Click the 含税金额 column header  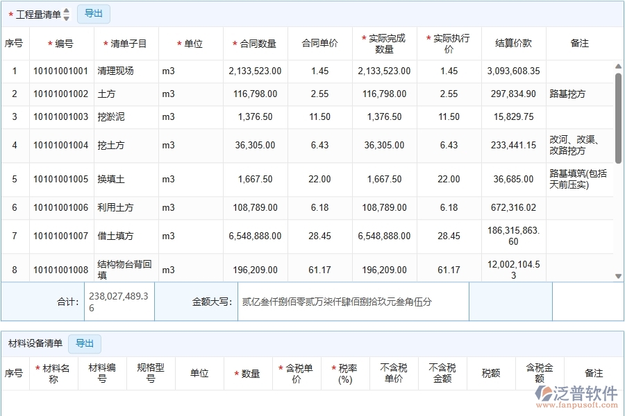(540, 373)
